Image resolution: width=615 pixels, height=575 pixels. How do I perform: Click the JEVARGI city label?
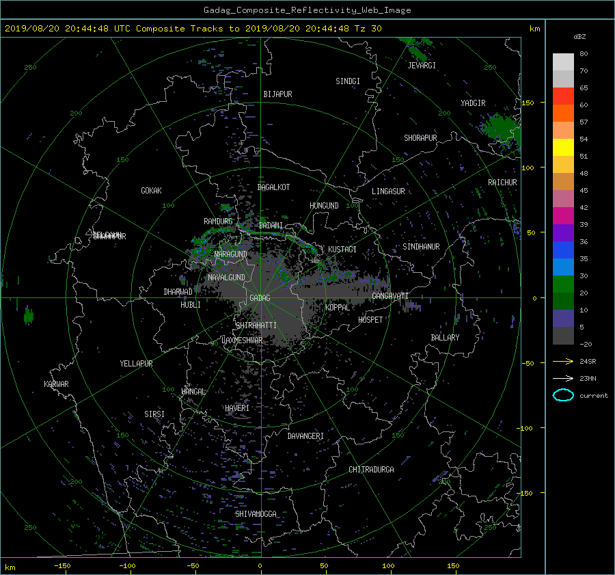pos(422,66)
